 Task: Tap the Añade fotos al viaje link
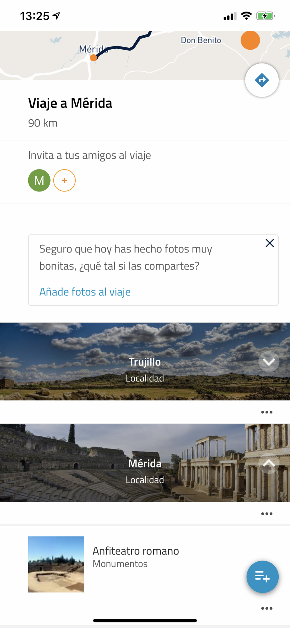[85, 292]
